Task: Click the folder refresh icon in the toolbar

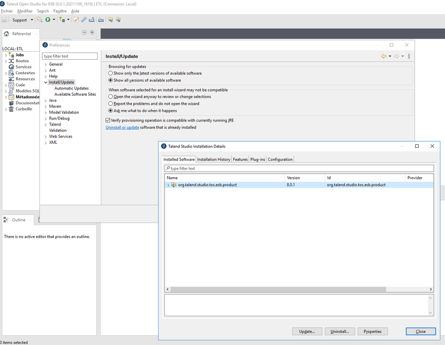Action: coord(118,20)
